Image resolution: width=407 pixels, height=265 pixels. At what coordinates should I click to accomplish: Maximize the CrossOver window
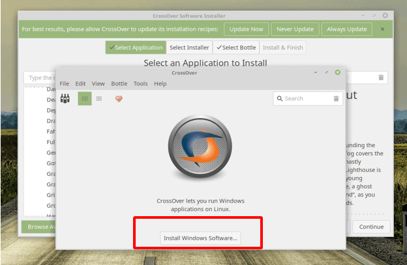click(327, 72)
